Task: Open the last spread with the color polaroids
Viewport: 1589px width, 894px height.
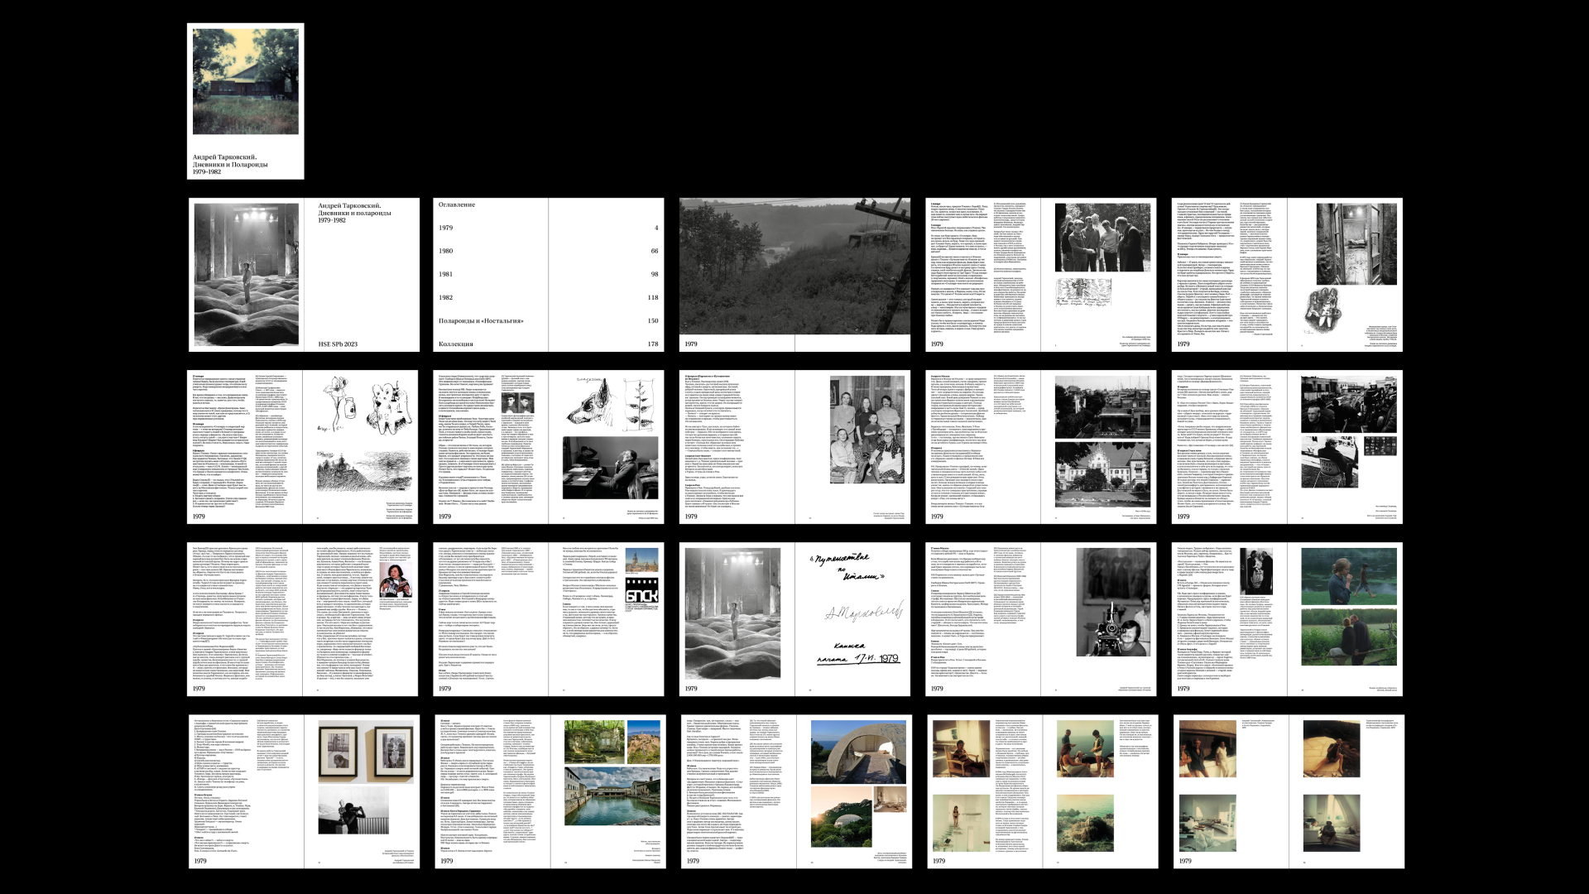Action: pyautogui.click(x=1287, y=791)
